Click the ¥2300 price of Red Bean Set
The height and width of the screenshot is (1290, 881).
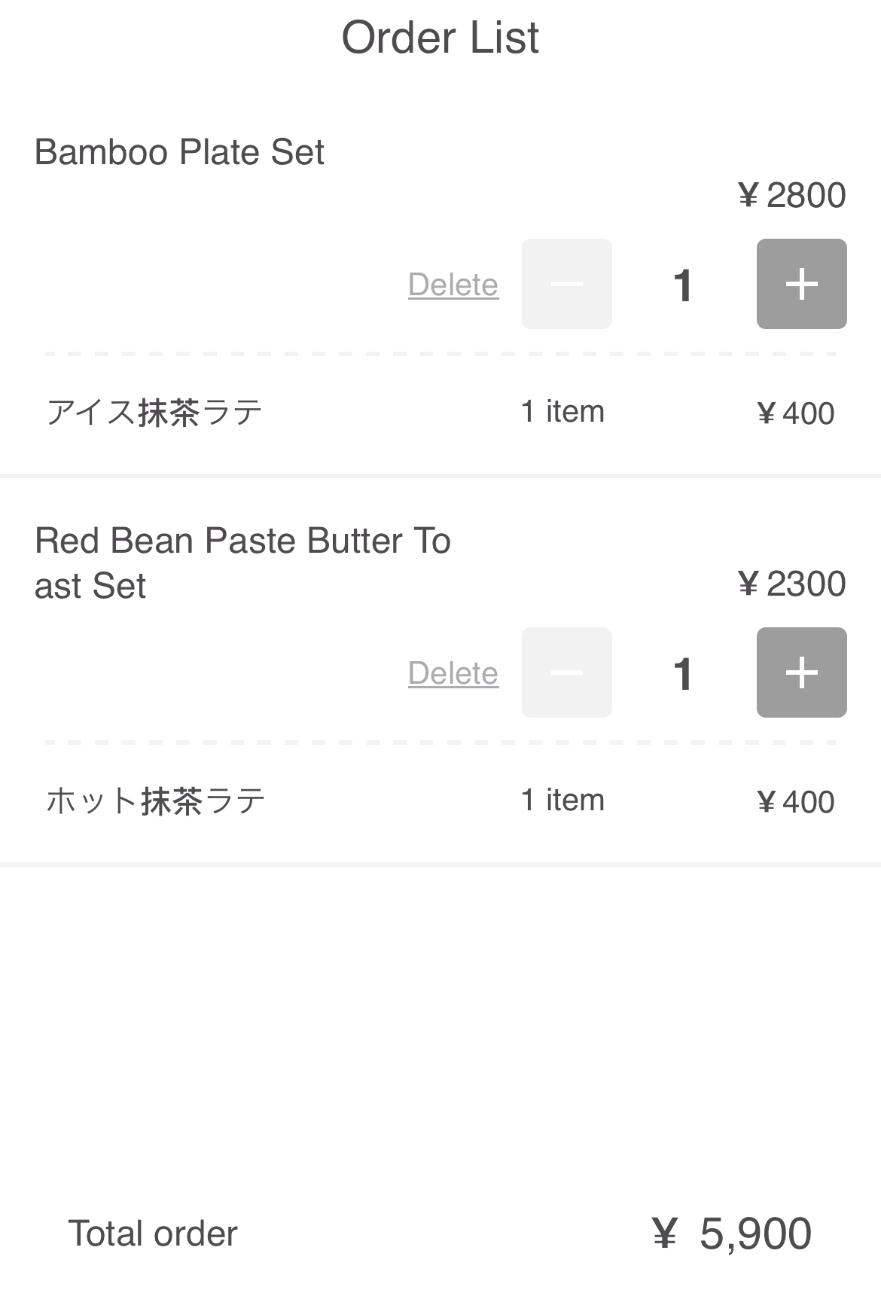coord(791,584)
